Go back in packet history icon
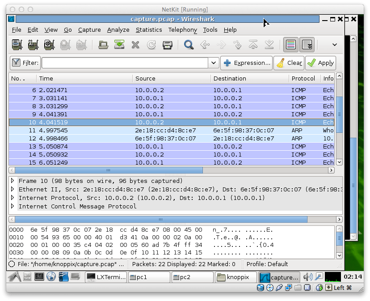Viewport: 370px width, 301px height. coord(205,44)
